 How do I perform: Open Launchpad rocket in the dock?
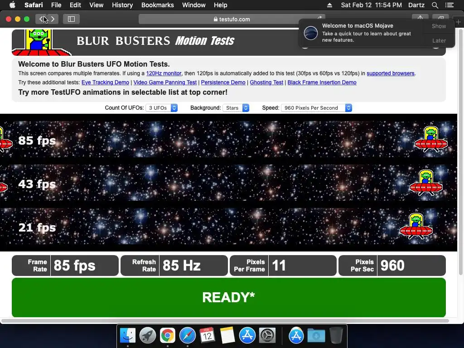[x=147, y=336]
